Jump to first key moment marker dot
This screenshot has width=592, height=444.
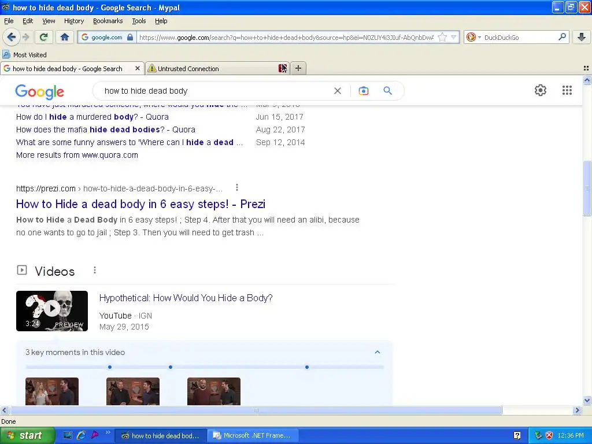point(109,367)
